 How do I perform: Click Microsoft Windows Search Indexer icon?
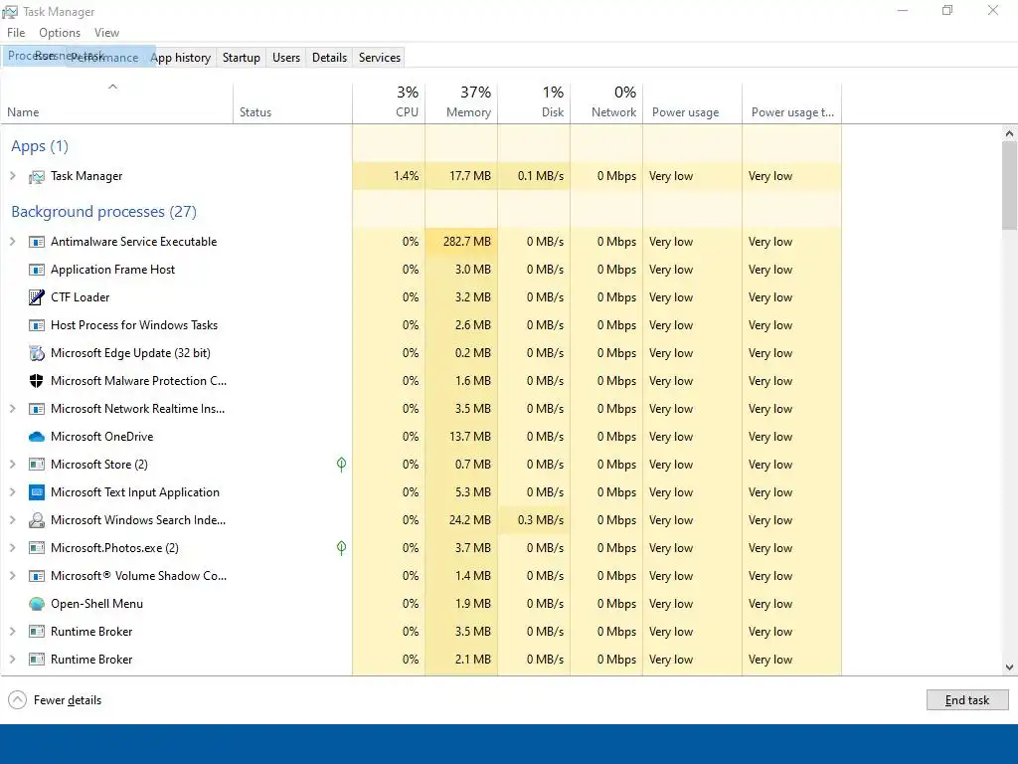pyautogui.click(x=37, y=520)
